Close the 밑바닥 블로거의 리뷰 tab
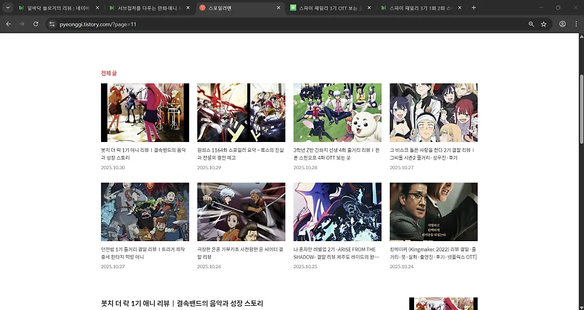Viewport: 584px width, 310px height. click(x=97, y=7)
